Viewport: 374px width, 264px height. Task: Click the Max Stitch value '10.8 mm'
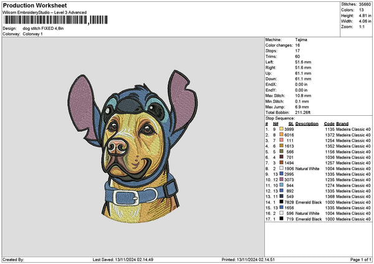[303, 96]
